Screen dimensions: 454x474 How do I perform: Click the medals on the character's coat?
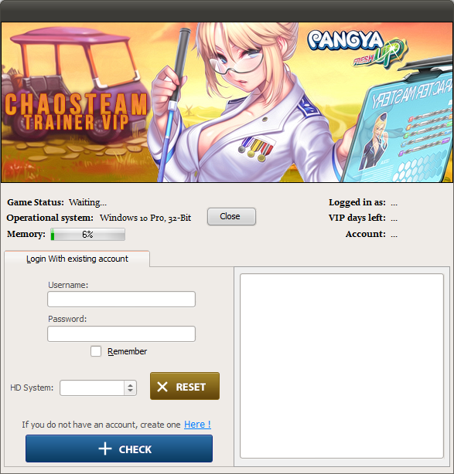coord(255,147)
